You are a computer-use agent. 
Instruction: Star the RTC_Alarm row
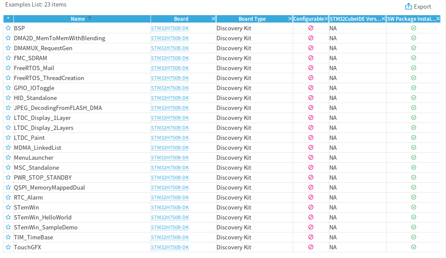point(8,197)
